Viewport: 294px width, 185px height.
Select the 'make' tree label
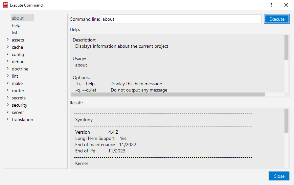pos(17,83)
